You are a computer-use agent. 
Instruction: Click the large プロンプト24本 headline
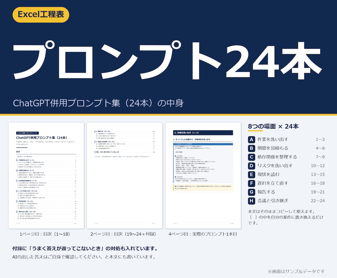tap(167, 60)
